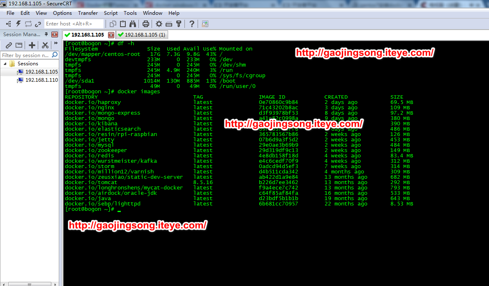The width and height of the screenshot is (489, 286).
Task: Close the 192.168.1.105 tab
Action: pos(111,35)
